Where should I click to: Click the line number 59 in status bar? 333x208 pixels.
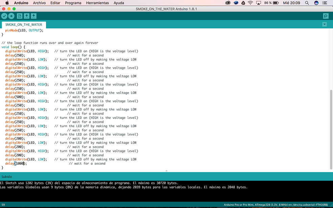click(x=3, y=205)
